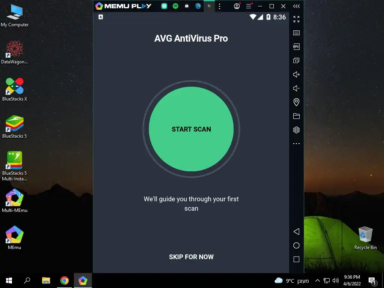
Task: Open MEmu settings gear
Action: coord(296,130)
